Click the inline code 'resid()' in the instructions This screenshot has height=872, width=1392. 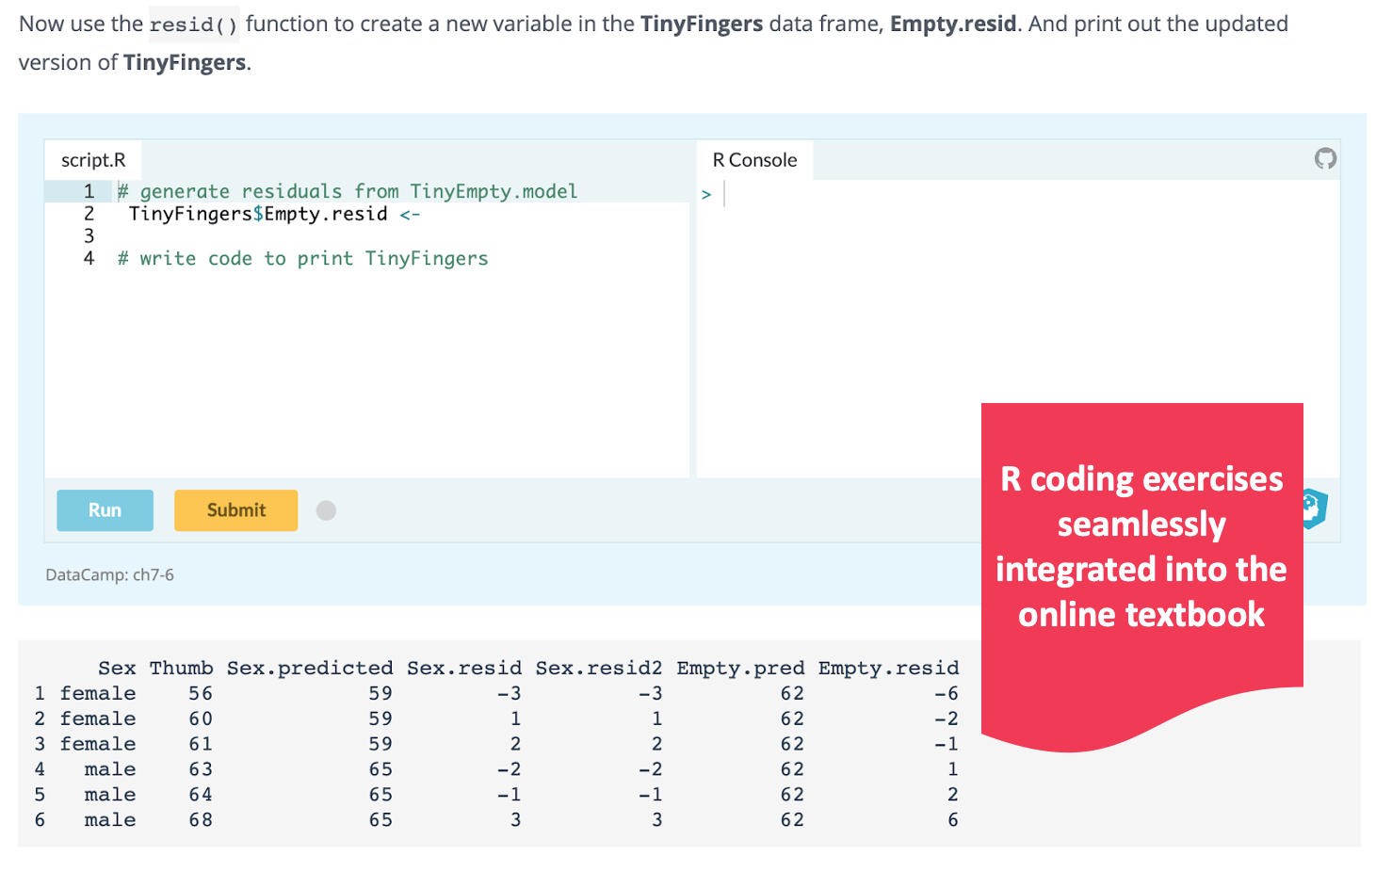[194, 24]
